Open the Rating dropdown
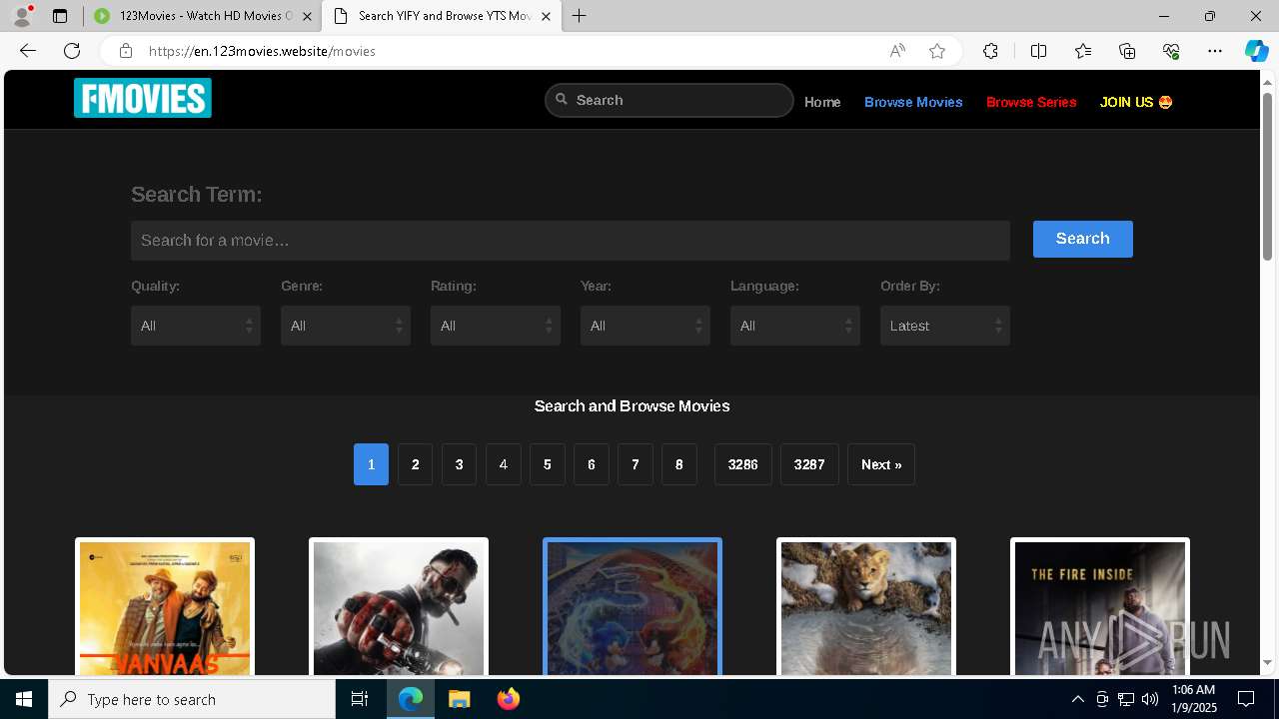1279x719 pixels. tap(496, 326)
